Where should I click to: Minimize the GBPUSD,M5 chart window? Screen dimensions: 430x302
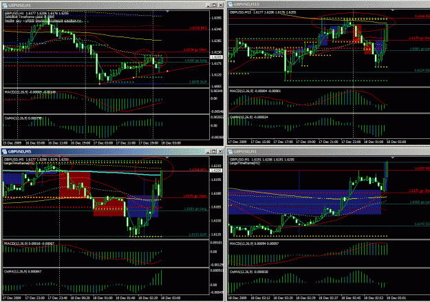coord(208,151)
